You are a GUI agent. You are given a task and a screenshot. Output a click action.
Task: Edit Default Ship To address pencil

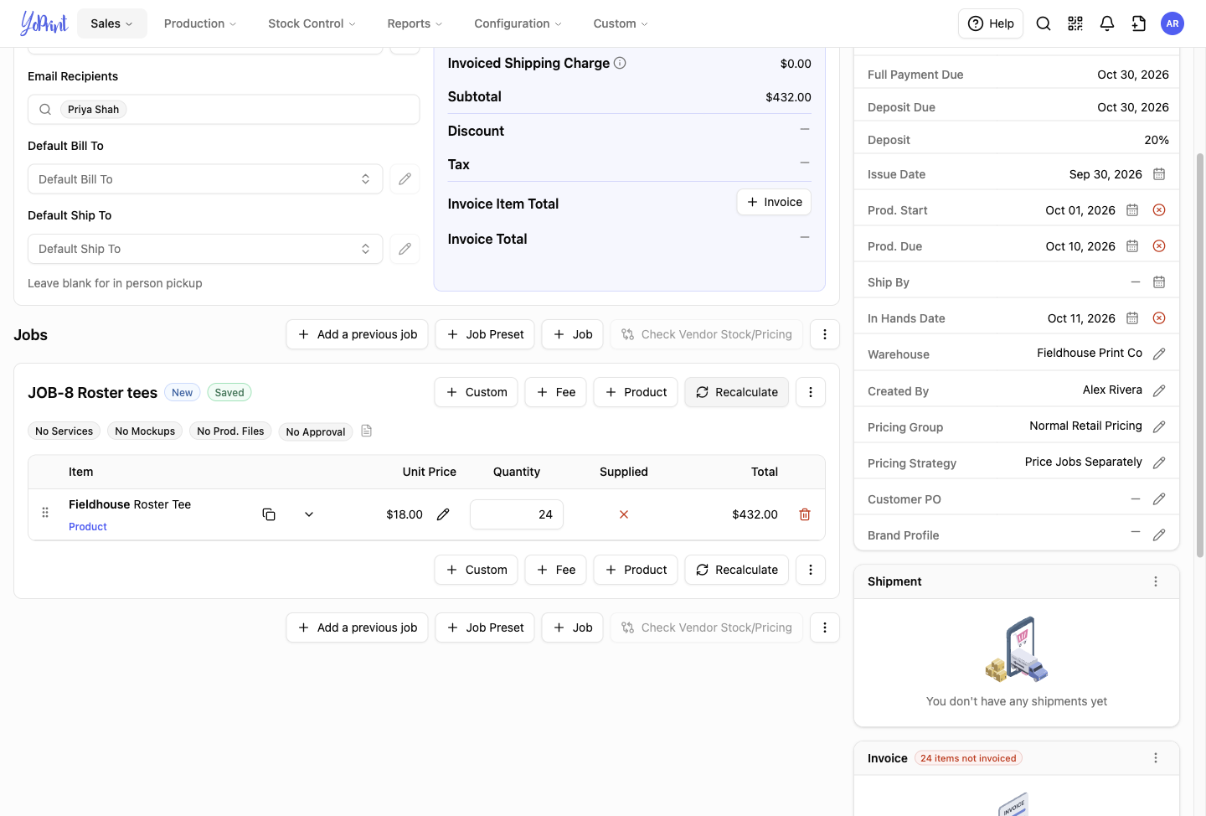pos(405,249)
